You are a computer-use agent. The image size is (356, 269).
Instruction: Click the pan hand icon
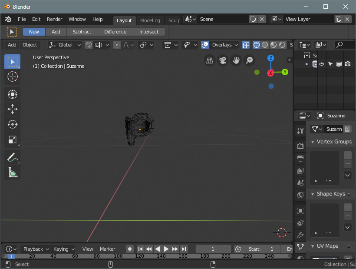(x=236, y=60)
